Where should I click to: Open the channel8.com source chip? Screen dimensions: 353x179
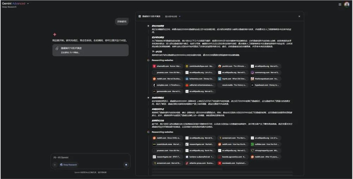[x=167, y=66]
